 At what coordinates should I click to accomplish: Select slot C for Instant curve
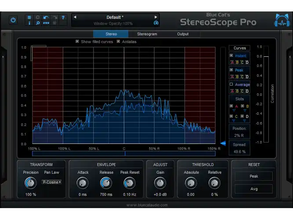pos(242,62)
